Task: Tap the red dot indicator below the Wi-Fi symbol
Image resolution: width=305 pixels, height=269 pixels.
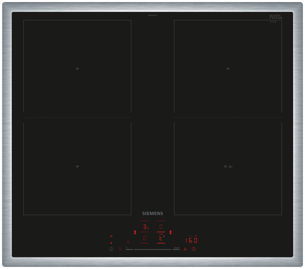Action: [111, 243]
